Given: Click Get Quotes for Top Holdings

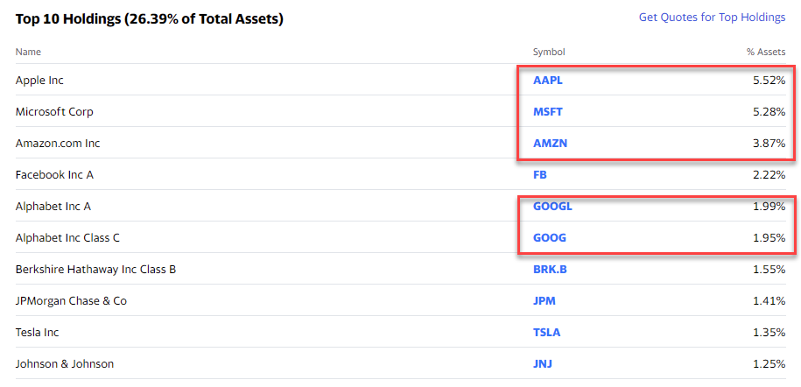Looking at the screenshot, I should tap(712, 18).
